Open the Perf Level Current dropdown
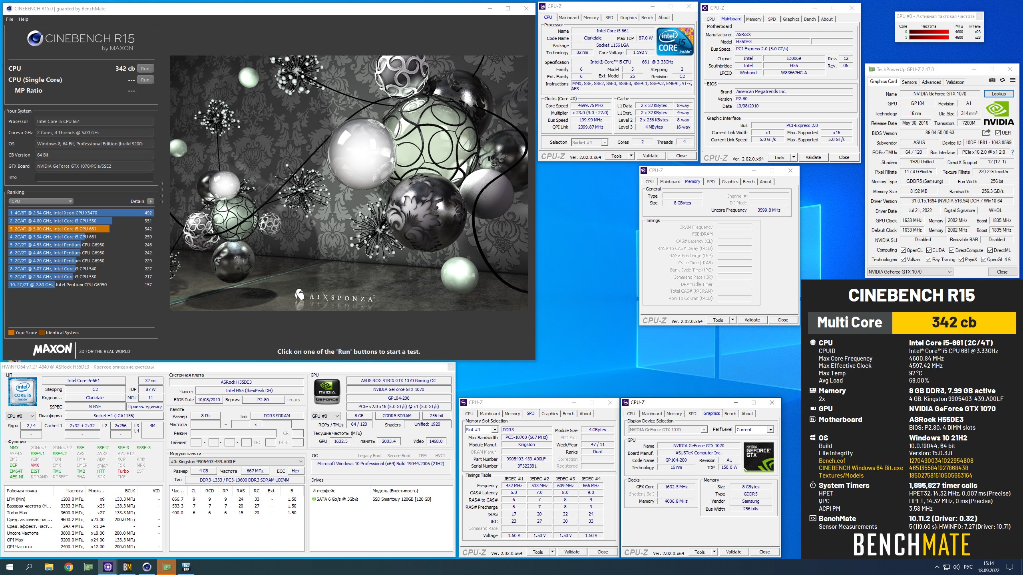The height and width of the screenshot is (575, 1023). tap(754, 430)
